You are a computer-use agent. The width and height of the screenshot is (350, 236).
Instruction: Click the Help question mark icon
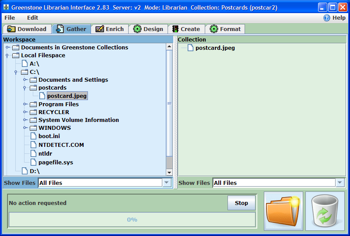coord(326,18)
